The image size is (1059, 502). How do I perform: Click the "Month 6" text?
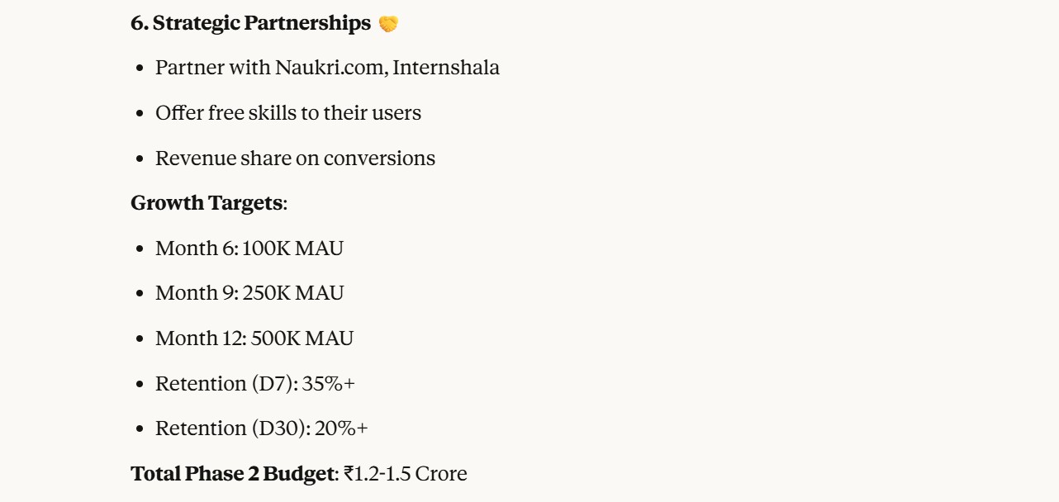click(x=195, y=249)
